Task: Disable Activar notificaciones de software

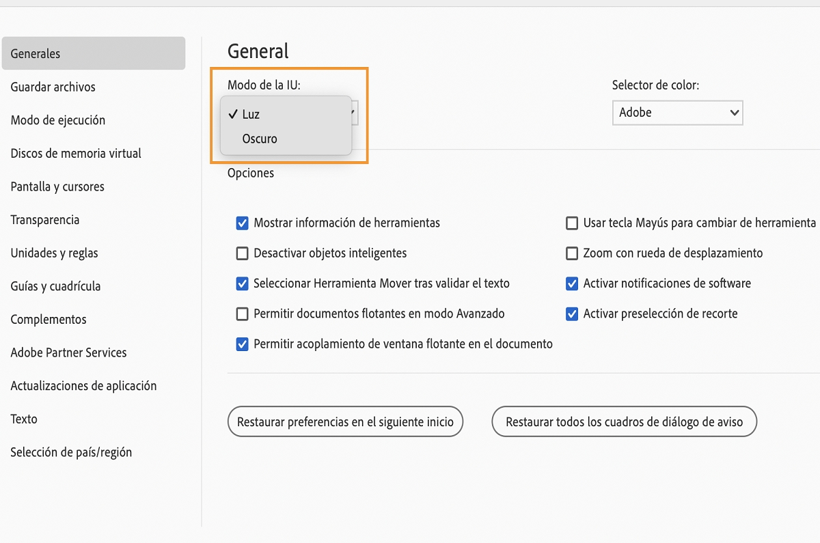Action: coord(572,283)
